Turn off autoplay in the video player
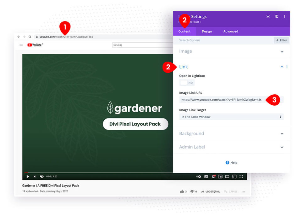 coord(198,176)
